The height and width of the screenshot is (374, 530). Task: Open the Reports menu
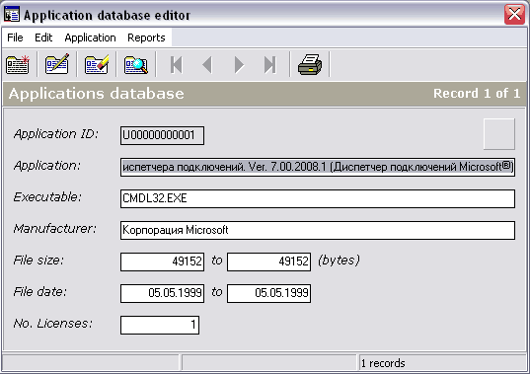pyautogui.click(x=146, y=37)
